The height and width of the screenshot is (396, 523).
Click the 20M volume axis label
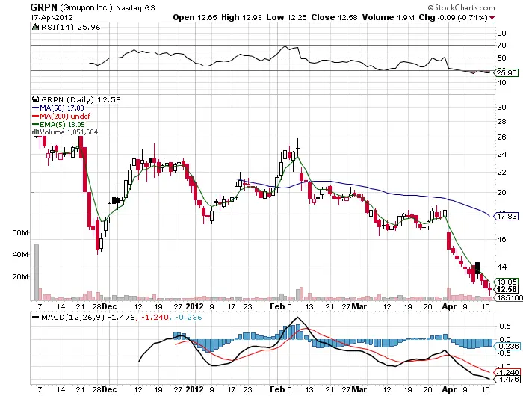click(x=20, y=277)
